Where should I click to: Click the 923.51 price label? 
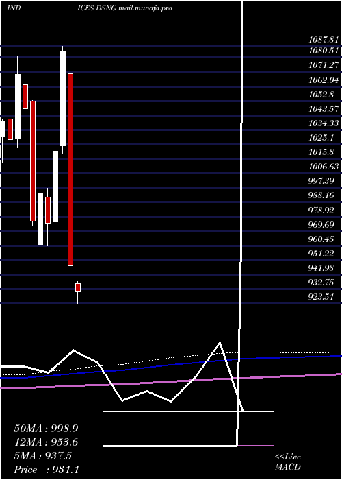321,296
